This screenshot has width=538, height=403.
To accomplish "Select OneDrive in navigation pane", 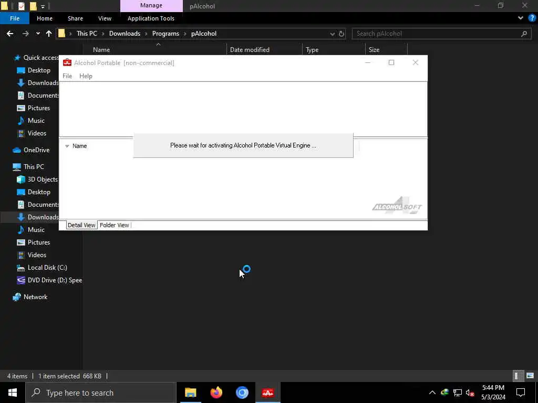I will tap(31, 150).
